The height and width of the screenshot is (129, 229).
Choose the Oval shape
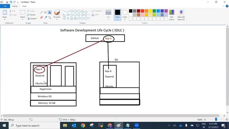coord(72,11)
